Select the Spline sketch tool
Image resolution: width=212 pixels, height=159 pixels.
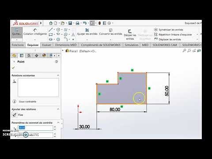point(66,30)
